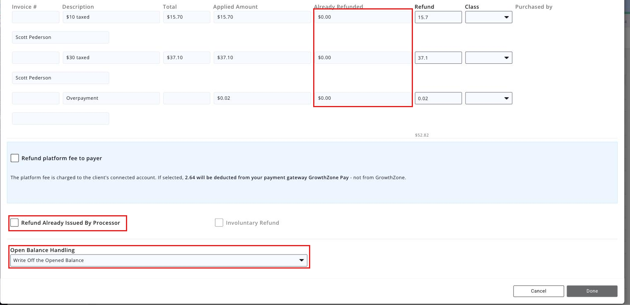Click Scott Pederson field under $10 taxed

click(x=60, y=37)
